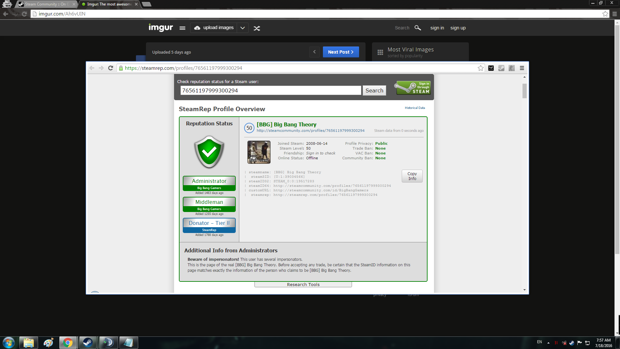
Task: Click the imgur logo
Action: (x=160, y=28)
